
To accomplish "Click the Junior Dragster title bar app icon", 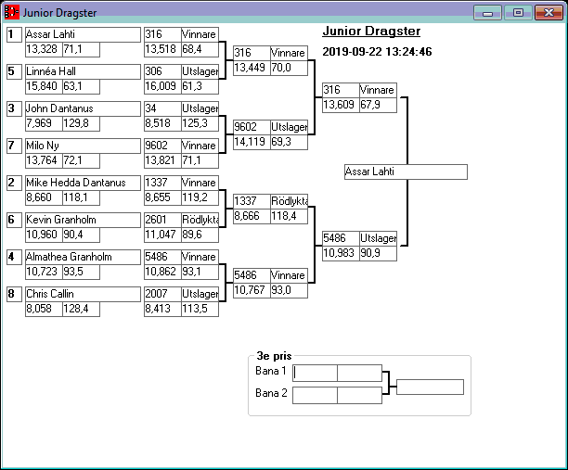I will point(12,13).
